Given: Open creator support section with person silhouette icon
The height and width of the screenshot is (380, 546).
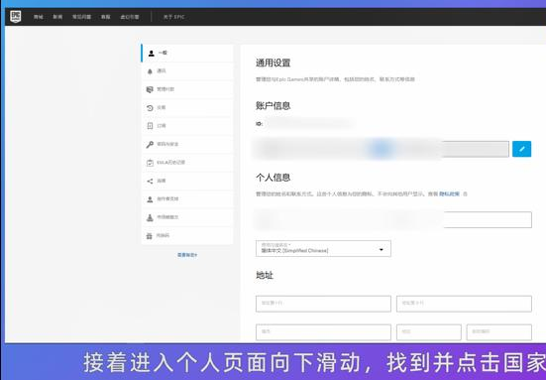Looking at the screenshot, I should 187,199.
